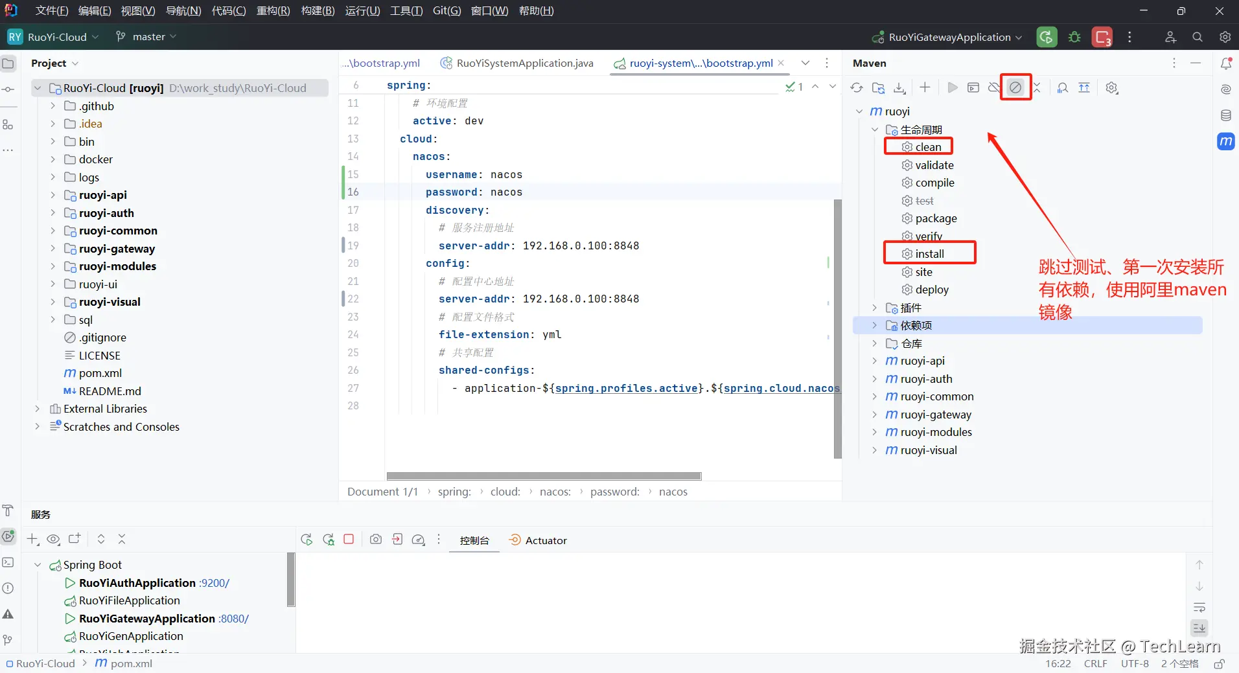Click the 2 个空格 indent widget
This screenshot has height=673, width=1239.
pos(1179,664)
